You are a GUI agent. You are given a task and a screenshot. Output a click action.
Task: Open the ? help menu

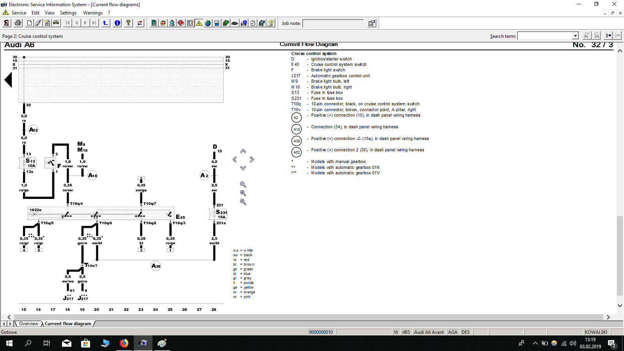(x=109, y=13)
